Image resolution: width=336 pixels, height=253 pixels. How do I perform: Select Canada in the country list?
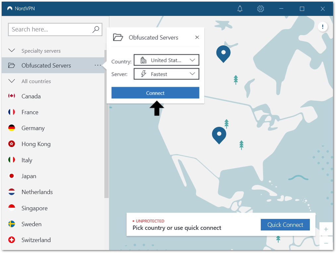(x=53, y=96)
